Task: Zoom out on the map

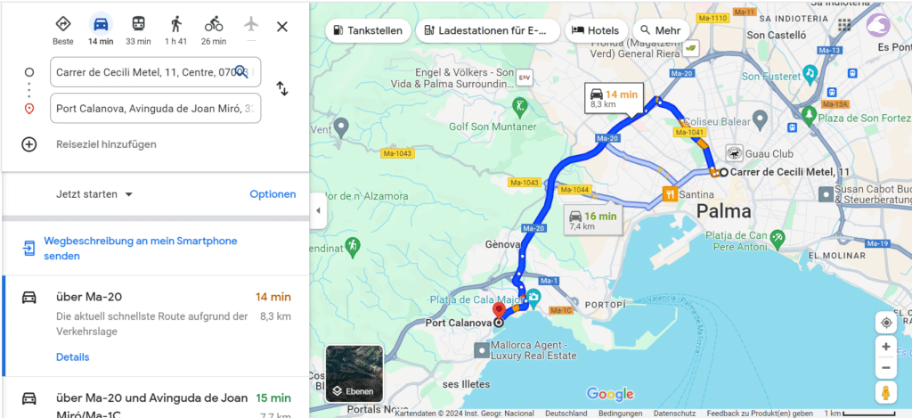Action: [886, 367]
